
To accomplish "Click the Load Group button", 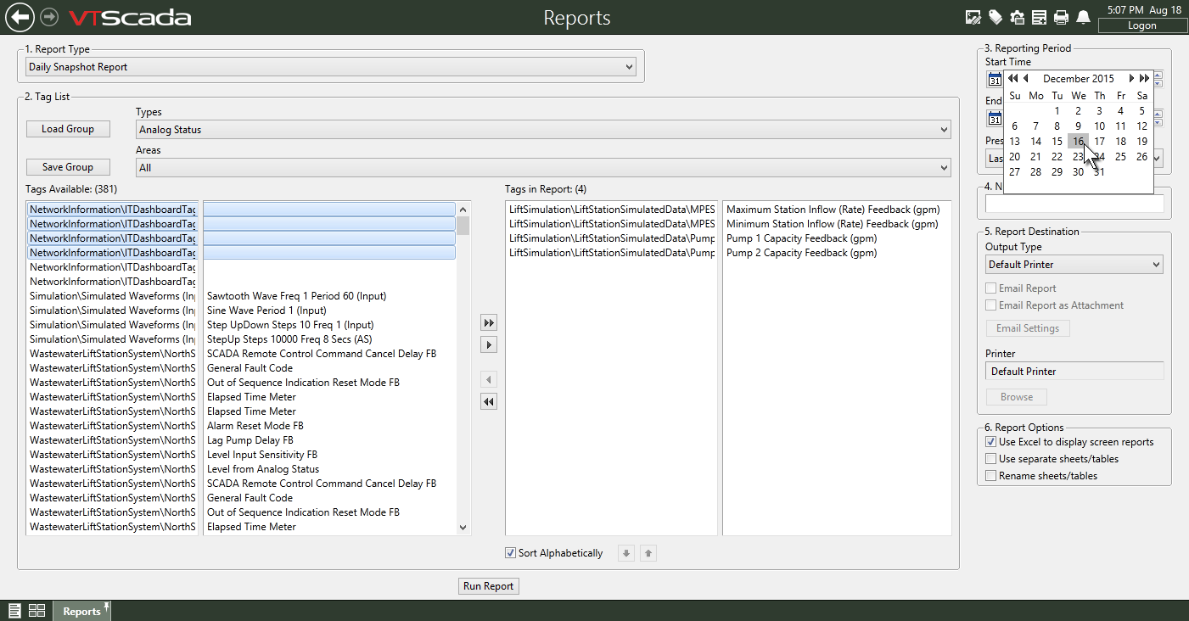I will point(68,129).
